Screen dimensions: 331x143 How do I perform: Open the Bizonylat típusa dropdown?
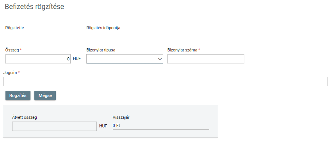[x=125, y=59]
